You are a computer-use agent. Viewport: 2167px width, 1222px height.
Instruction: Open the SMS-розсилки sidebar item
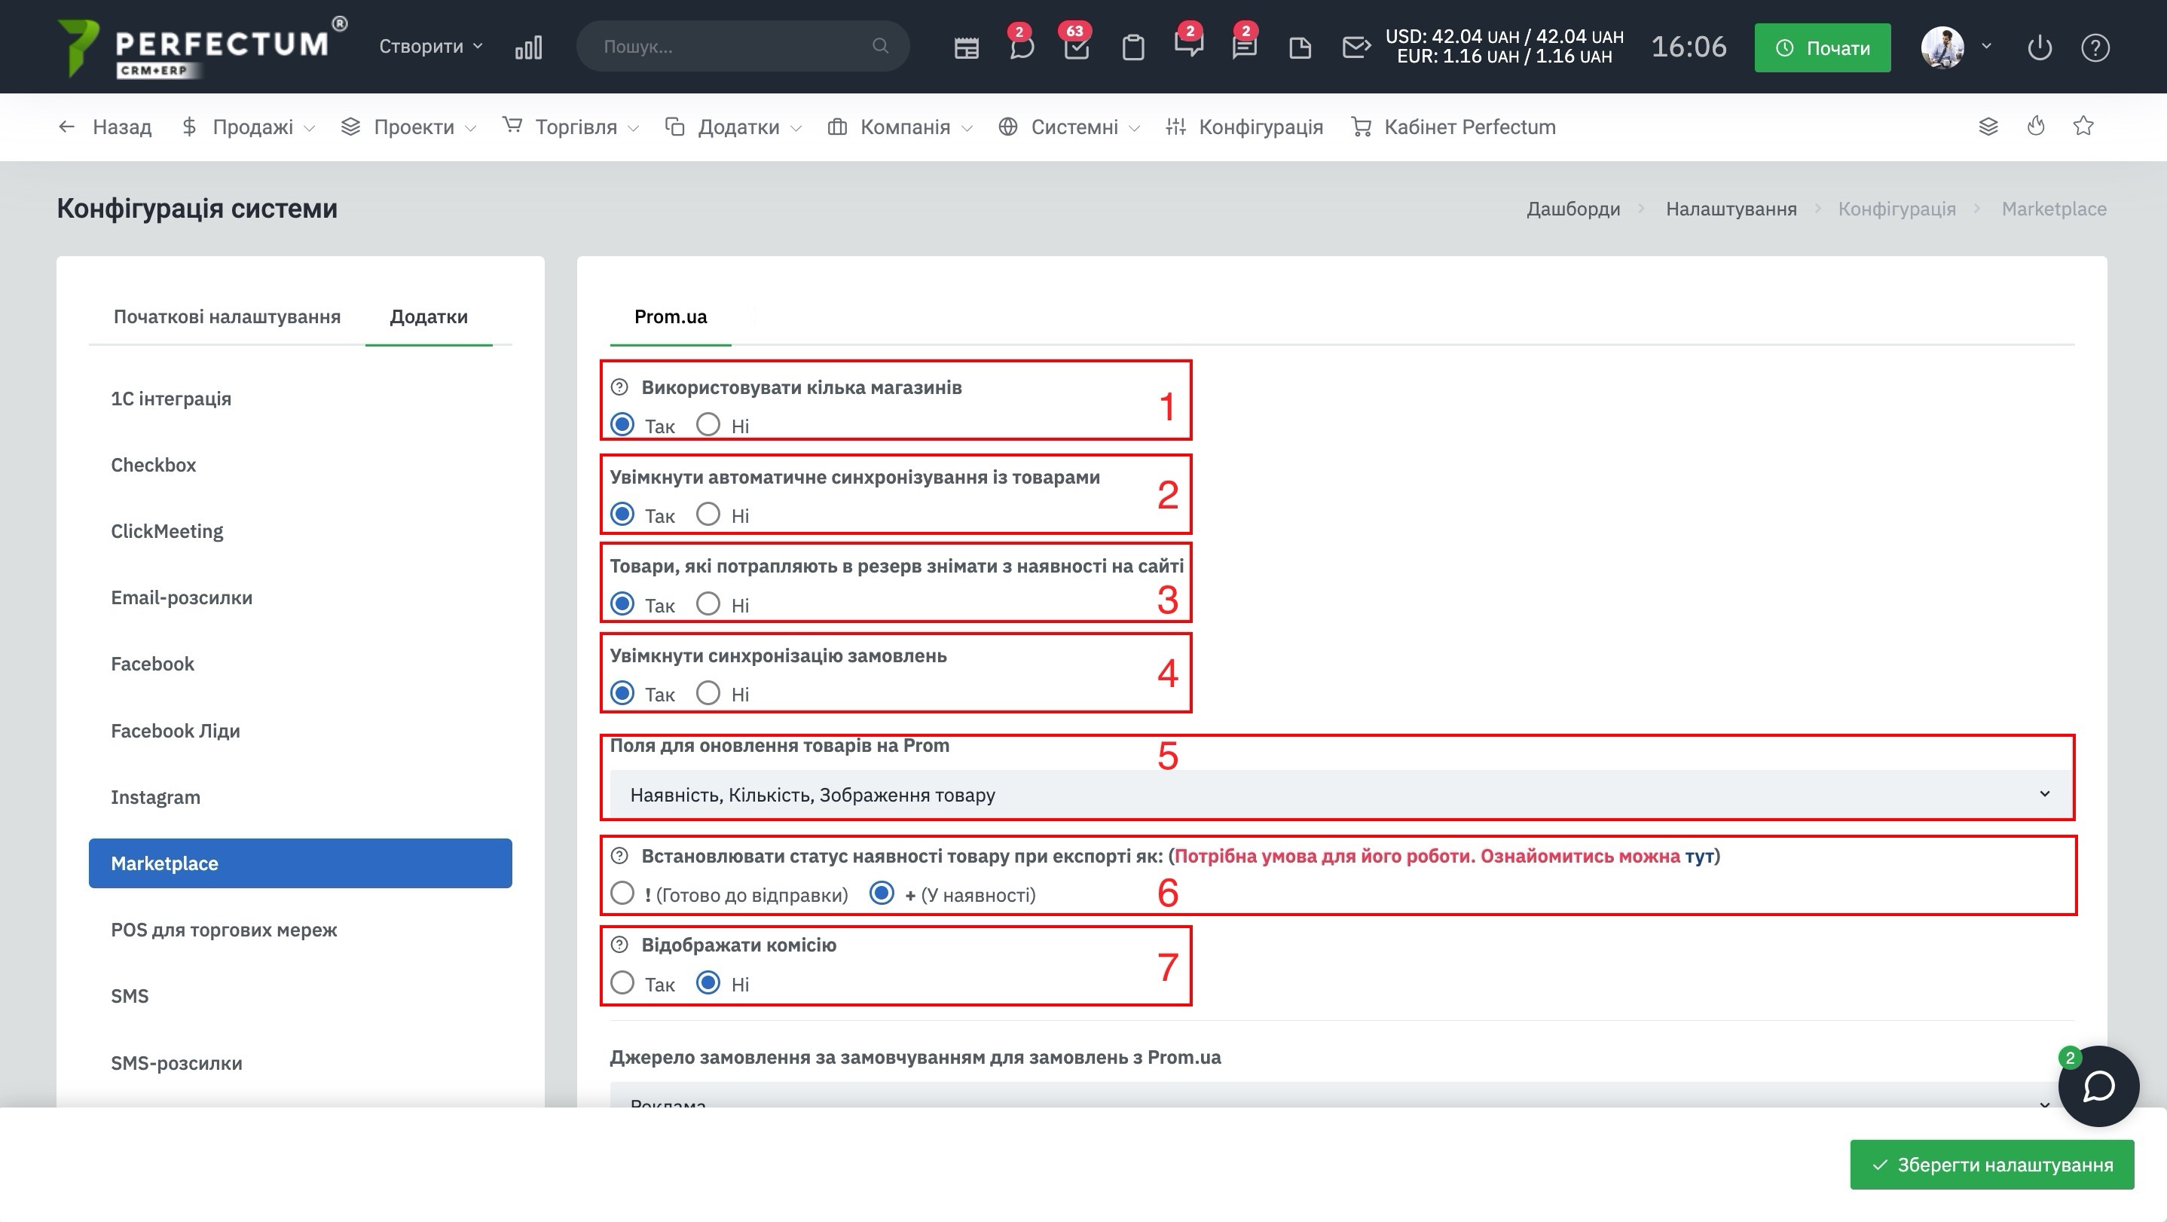pos(176,1062)
